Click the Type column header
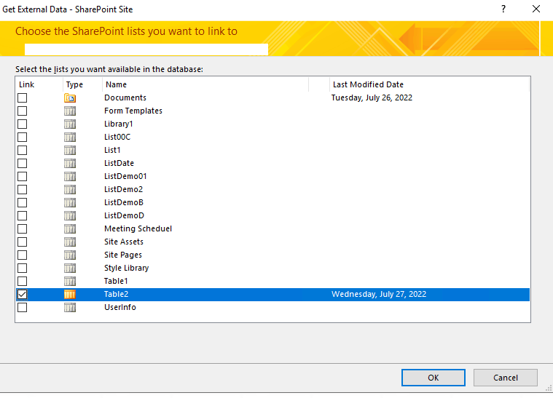Viewport: 553px width, 398px height. pos(82,84)
